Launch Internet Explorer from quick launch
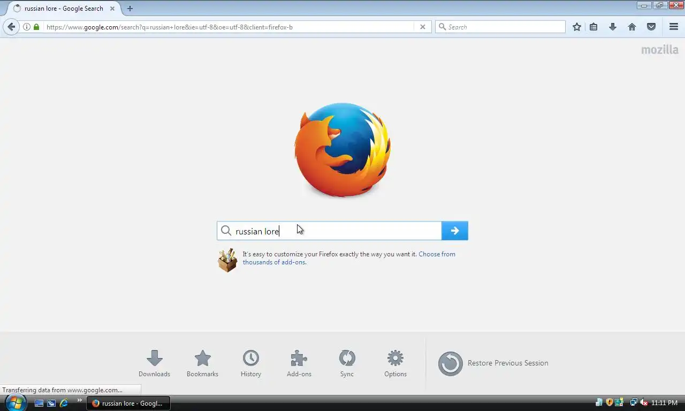Viewport: 685px width, 411px height. [x=64, y=403]
